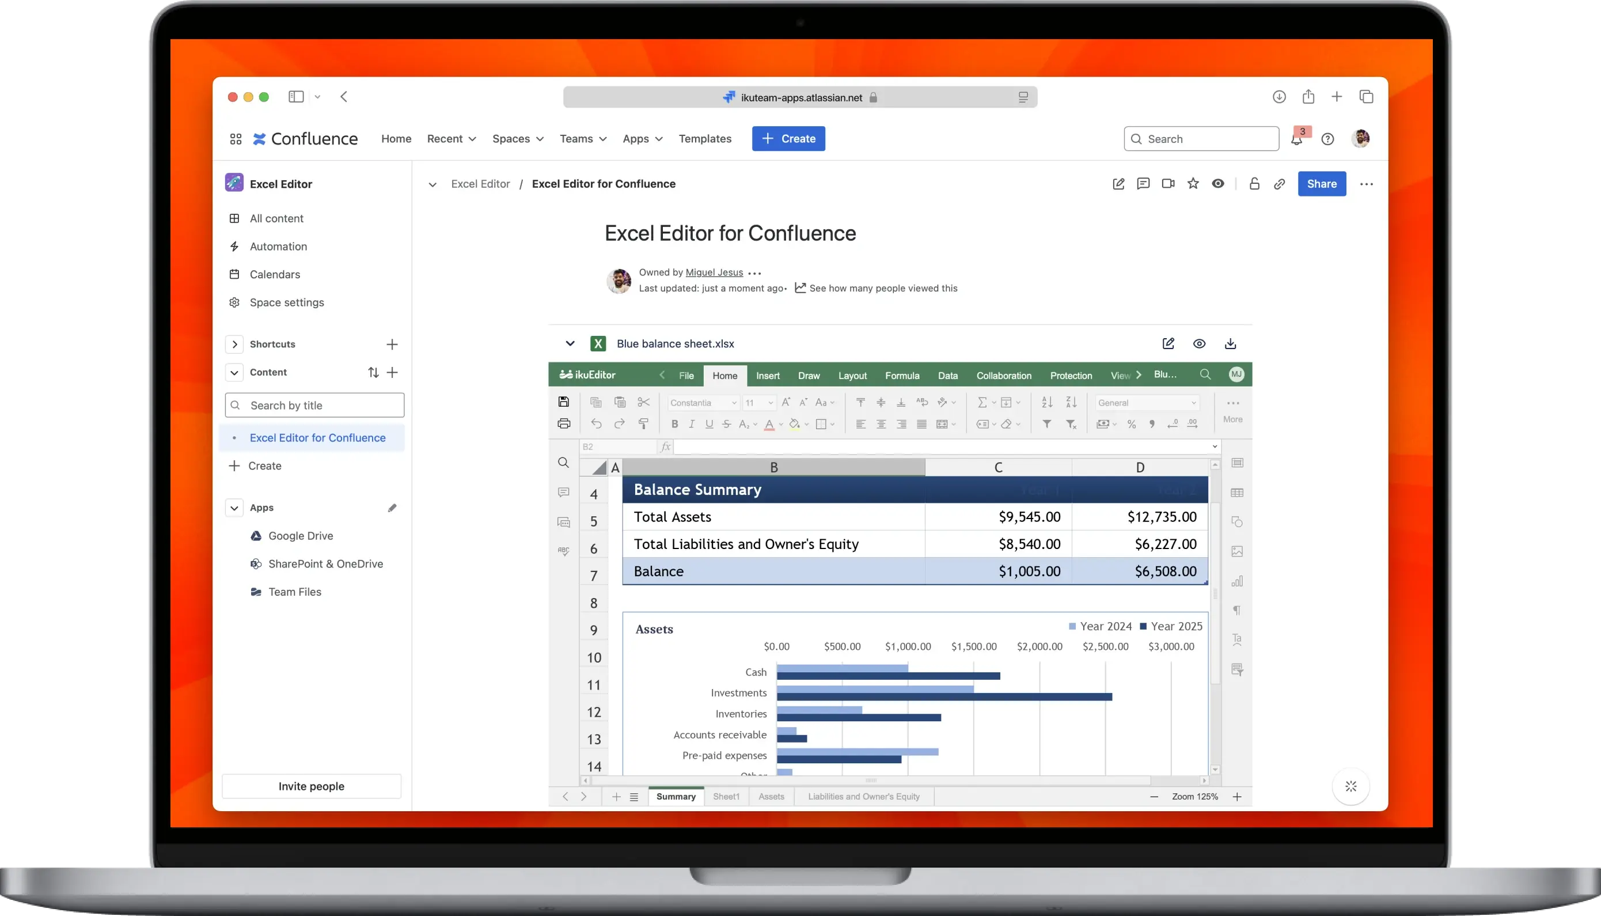The height and width of the screenshot is (916, 1601).
Task: Apply percent style format
Action: point(1131,424)
